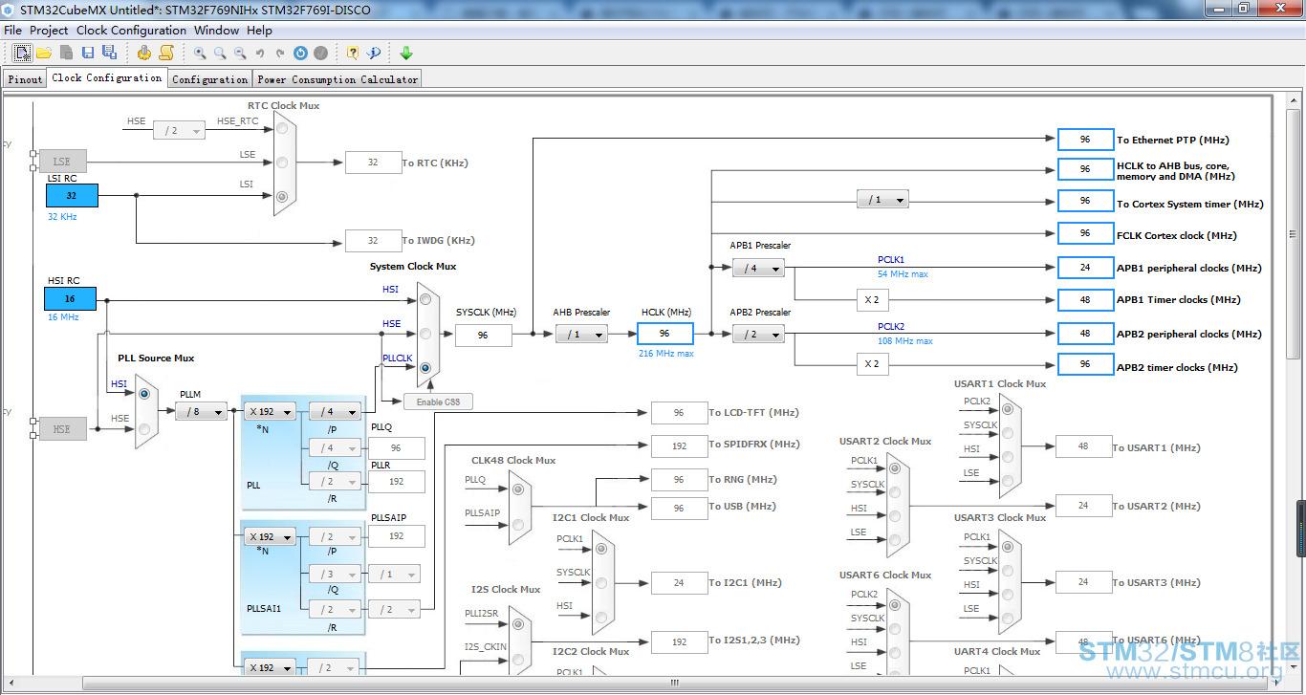1306x695 pixels.
Task: Switch to the Pinout tab
Action: (x=25, y=79)
